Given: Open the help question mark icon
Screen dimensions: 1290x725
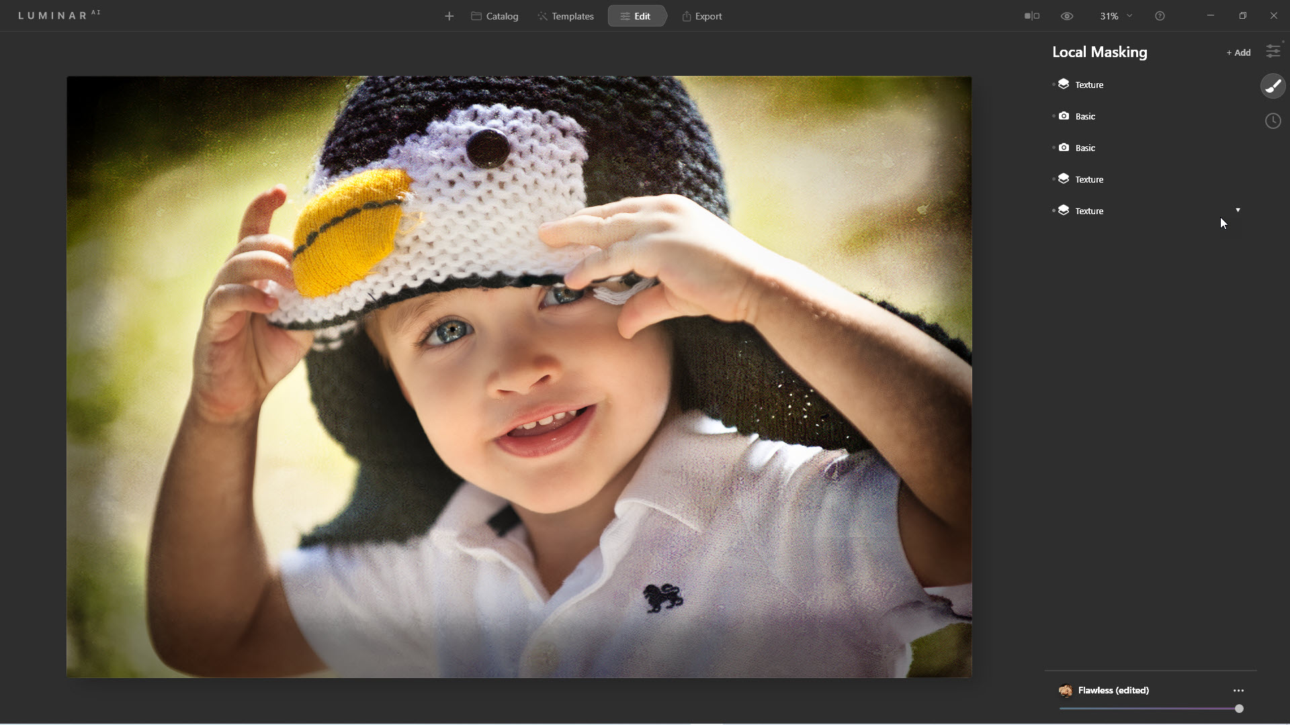Looking at the screenshot, I should [x=1160, y=16].
